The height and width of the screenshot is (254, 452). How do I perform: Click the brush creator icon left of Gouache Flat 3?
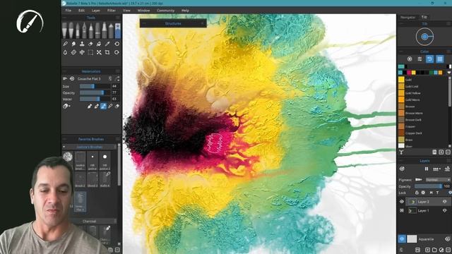pos(65,78)
